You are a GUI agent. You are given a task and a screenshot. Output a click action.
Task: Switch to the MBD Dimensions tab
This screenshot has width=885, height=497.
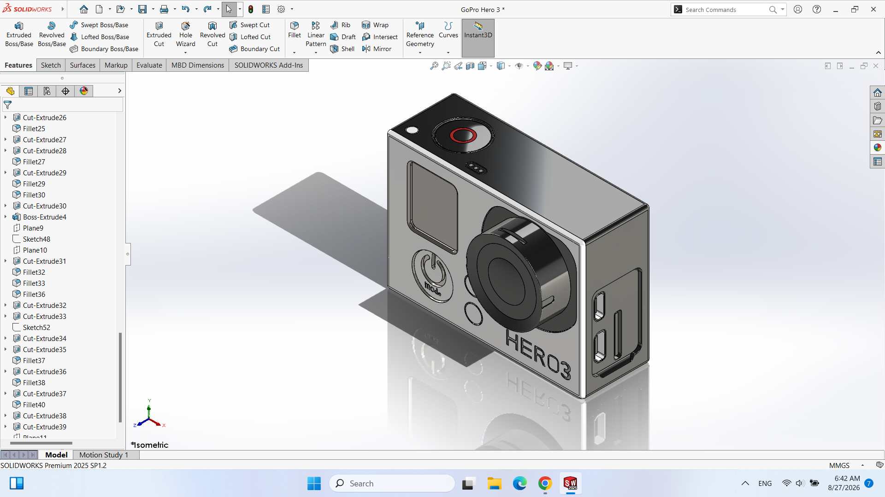click(x=198, y=65)
